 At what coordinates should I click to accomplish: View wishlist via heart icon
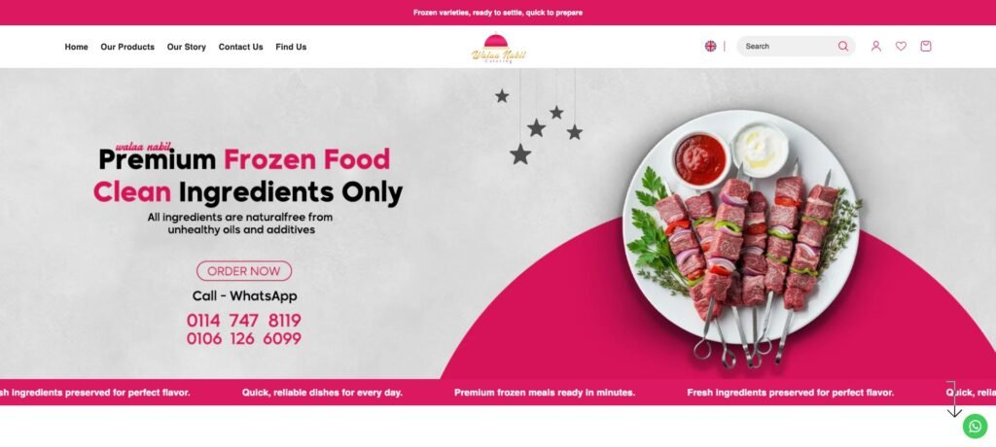(901, 47)
